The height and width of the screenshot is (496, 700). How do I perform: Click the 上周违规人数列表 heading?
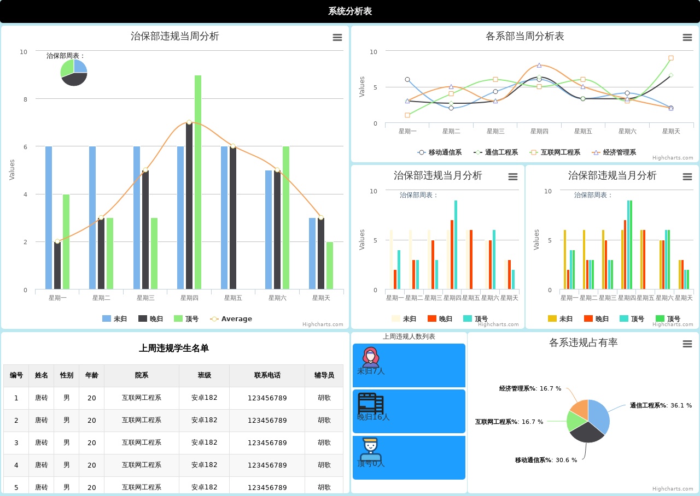[x=409, y=337]
